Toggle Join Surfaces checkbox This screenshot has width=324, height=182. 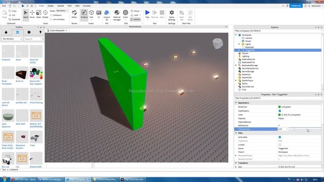point(51,19)
